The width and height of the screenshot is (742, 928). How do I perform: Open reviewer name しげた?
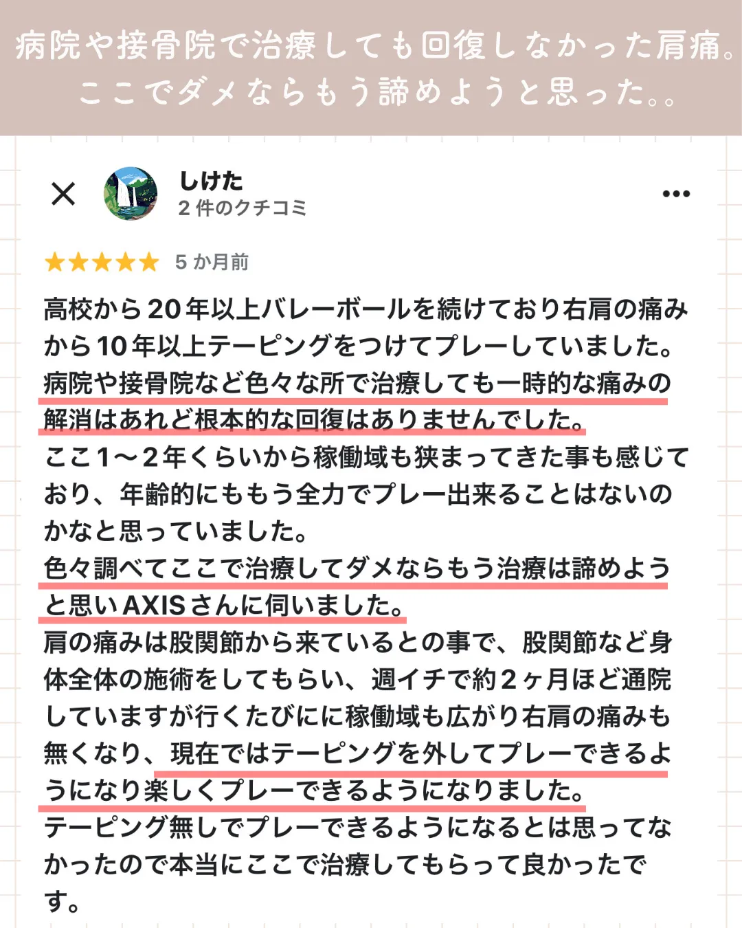click(210, 181)
